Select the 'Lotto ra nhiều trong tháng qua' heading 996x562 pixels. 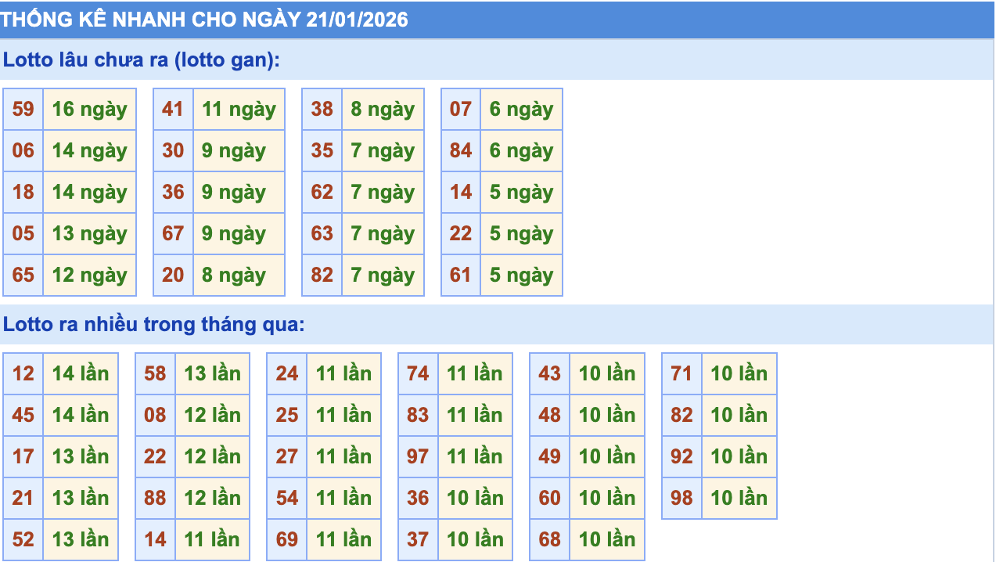(153, 325)
